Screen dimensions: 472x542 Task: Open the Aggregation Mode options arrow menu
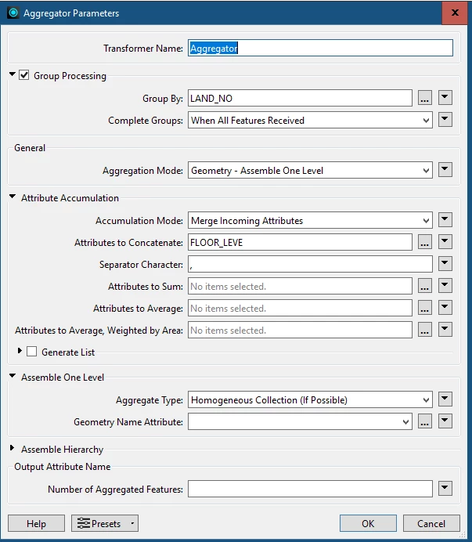coord(445,170)
